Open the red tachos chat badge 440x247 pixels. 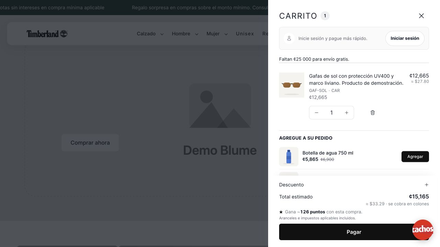click(423, 230)
